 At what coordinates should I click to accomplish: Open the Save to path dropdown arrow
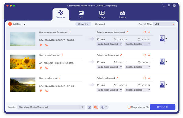(82, 107)
